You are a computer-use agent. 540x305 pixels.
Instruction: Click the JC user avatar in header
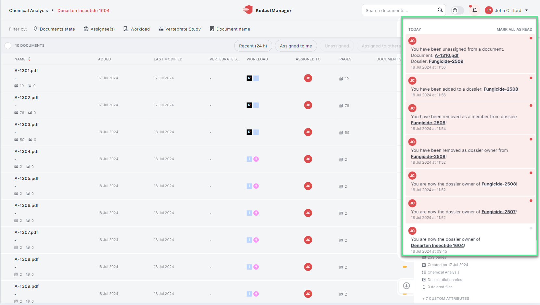489,10
